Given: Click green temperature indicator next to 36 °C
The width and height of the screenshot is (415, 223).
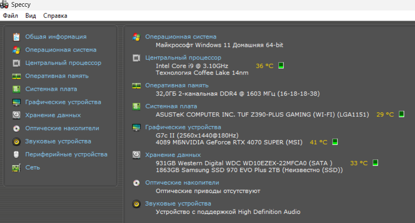Looking at the screenshot, I should [x=281, y=65].
